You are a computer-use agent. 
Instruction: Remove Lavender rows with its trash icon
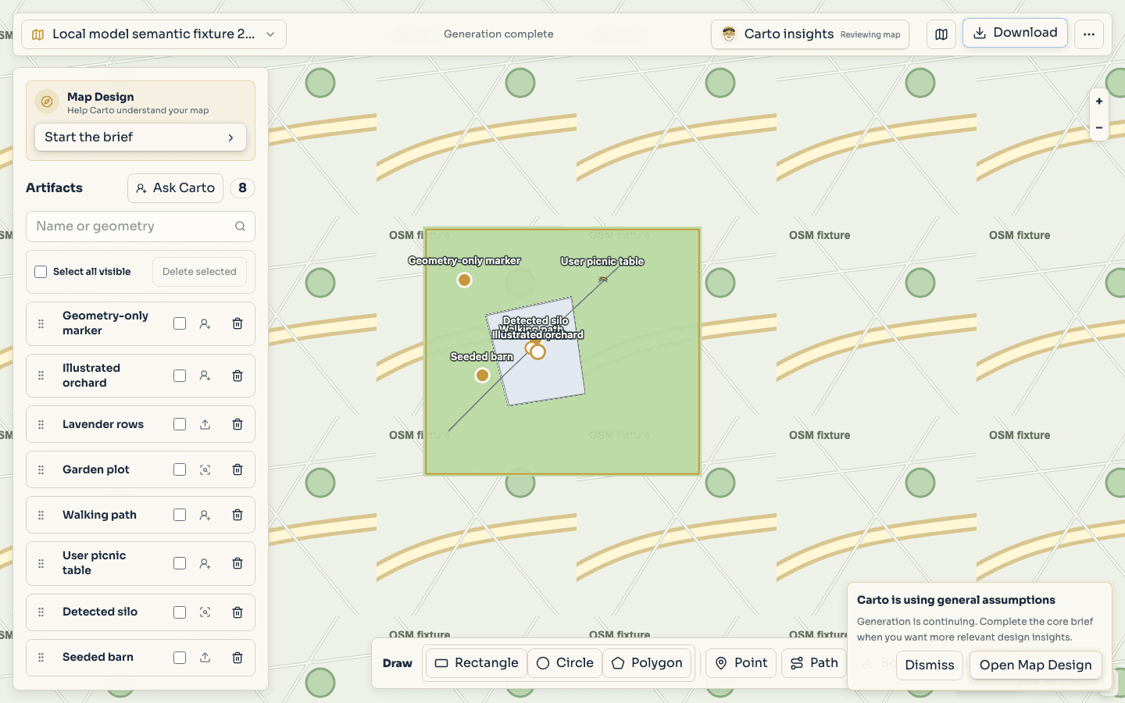click(237, 424)
